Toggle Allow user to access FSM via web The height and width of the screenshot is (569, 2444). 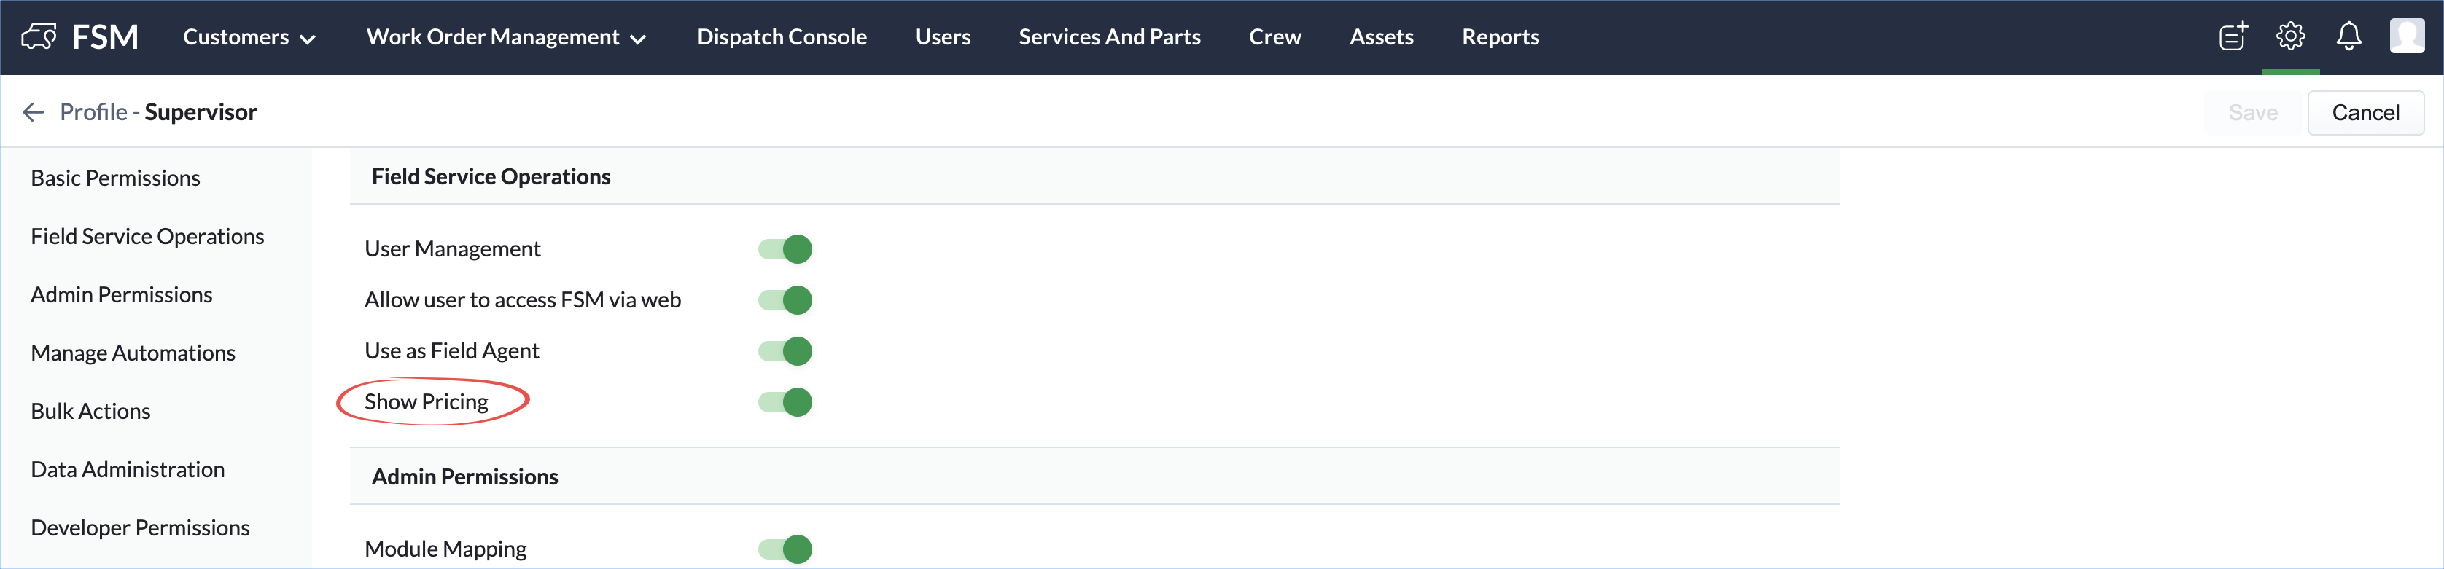(785, 299)
